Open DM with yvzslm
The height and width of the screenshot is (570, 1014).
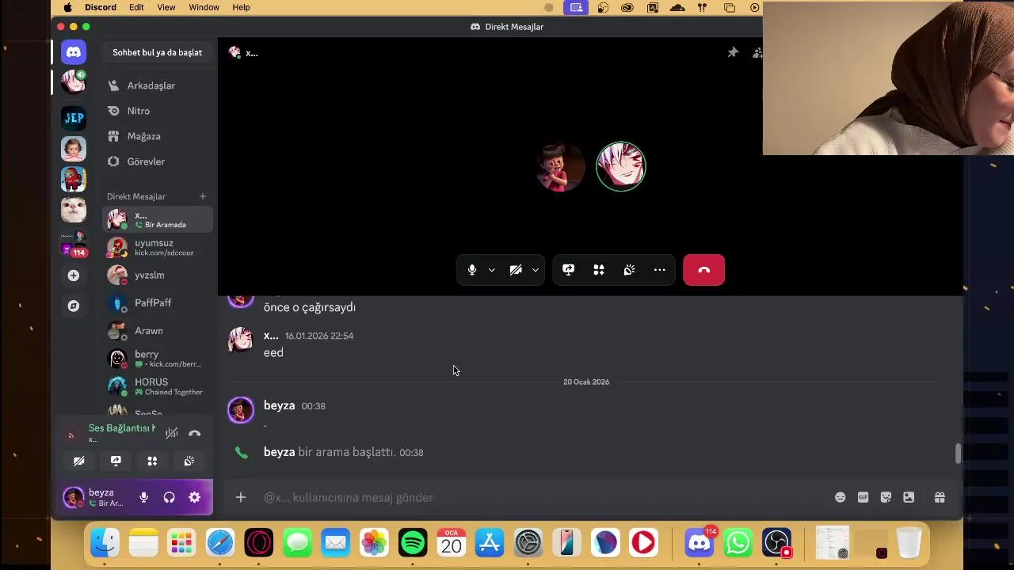pos(158,275)
